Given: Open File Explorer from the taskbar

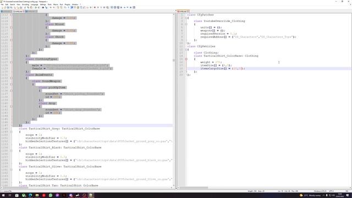Looking at the screenshot, I should pos(37,195).
